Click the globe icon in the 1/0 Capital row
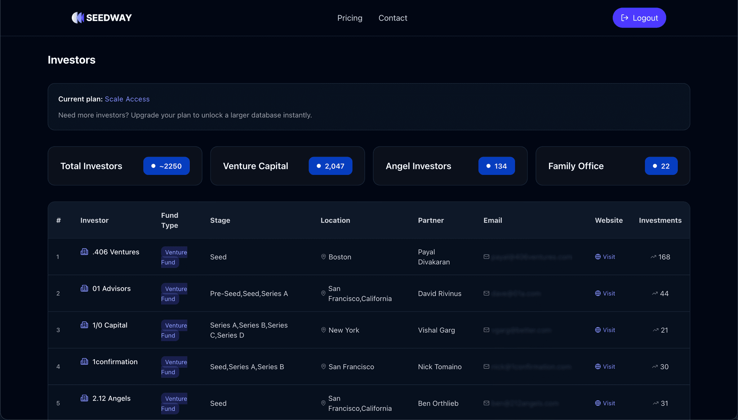This screenshot has height=420, width=738. coord(598,330)
